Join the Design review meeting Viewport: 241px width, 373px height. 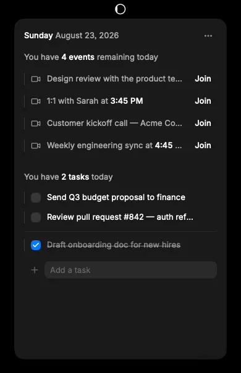(203, 79)
